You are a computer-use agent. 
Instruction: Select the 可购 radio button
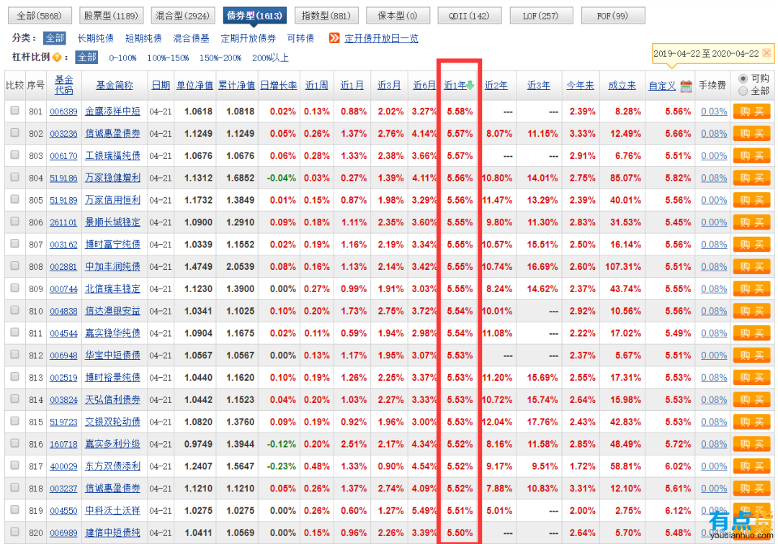click(743, 78)
